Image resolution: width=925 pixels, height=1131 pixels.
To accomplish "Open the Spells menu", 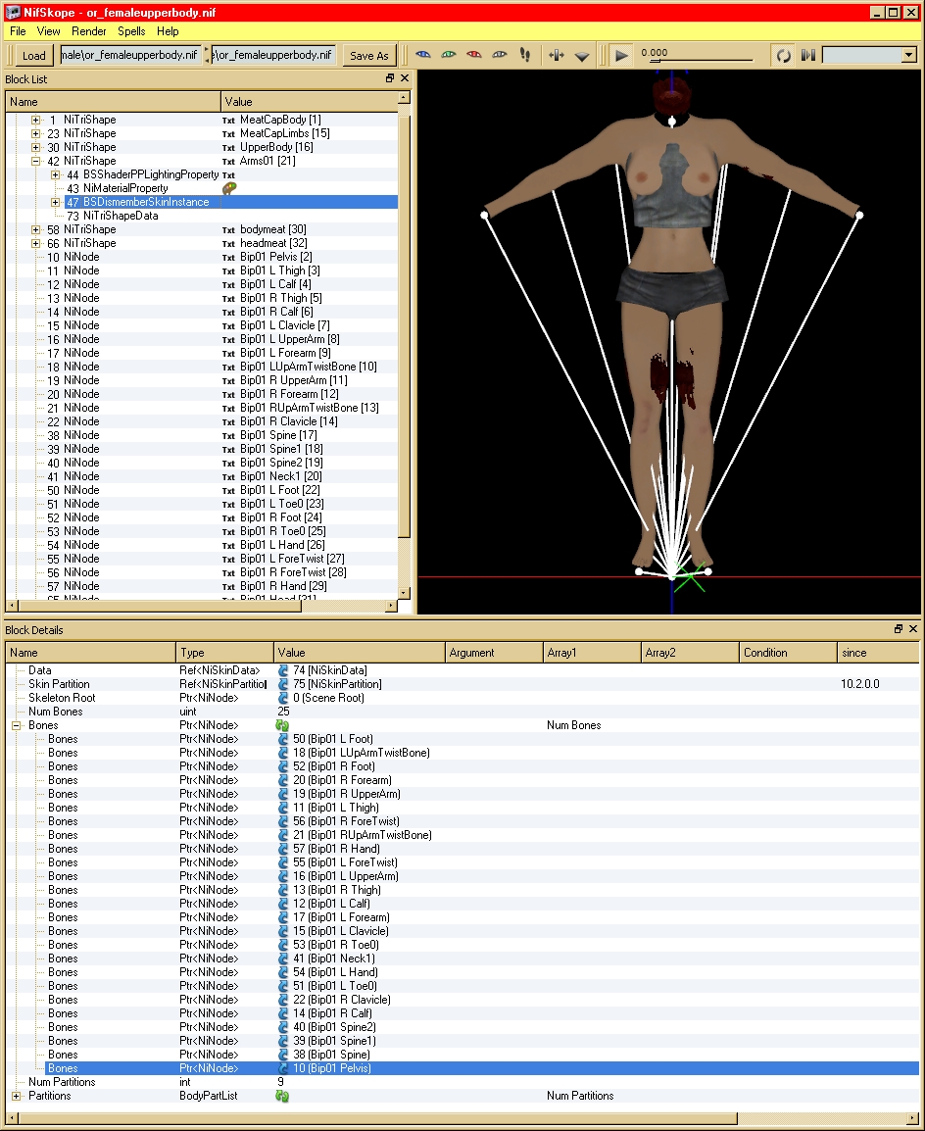I will pyautogui.click(x=131, y=31).
